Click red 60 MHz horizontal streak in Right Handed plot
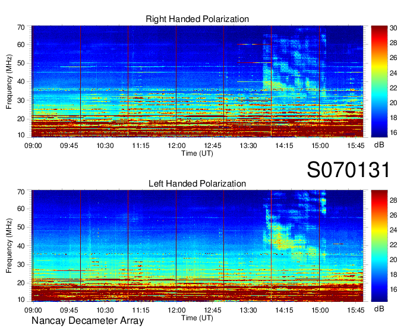Screen dimensions: 404x328 tap(254, 45)
